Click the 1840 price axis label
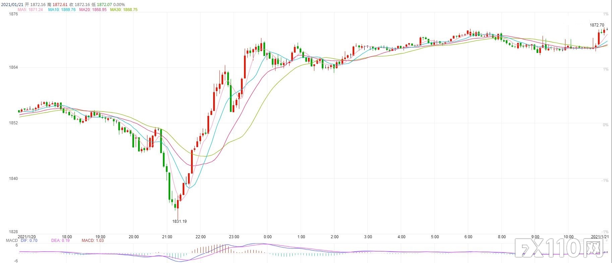Image resolution: width=612 pixels, height=263 pixels. 14,179
